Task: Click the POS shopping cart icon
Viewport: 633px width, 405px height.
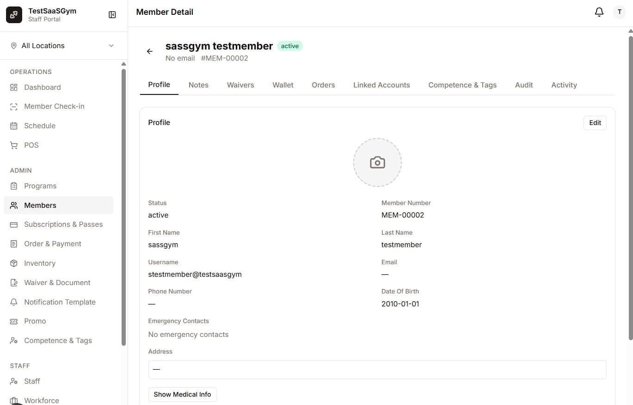Action: [14, 145]
